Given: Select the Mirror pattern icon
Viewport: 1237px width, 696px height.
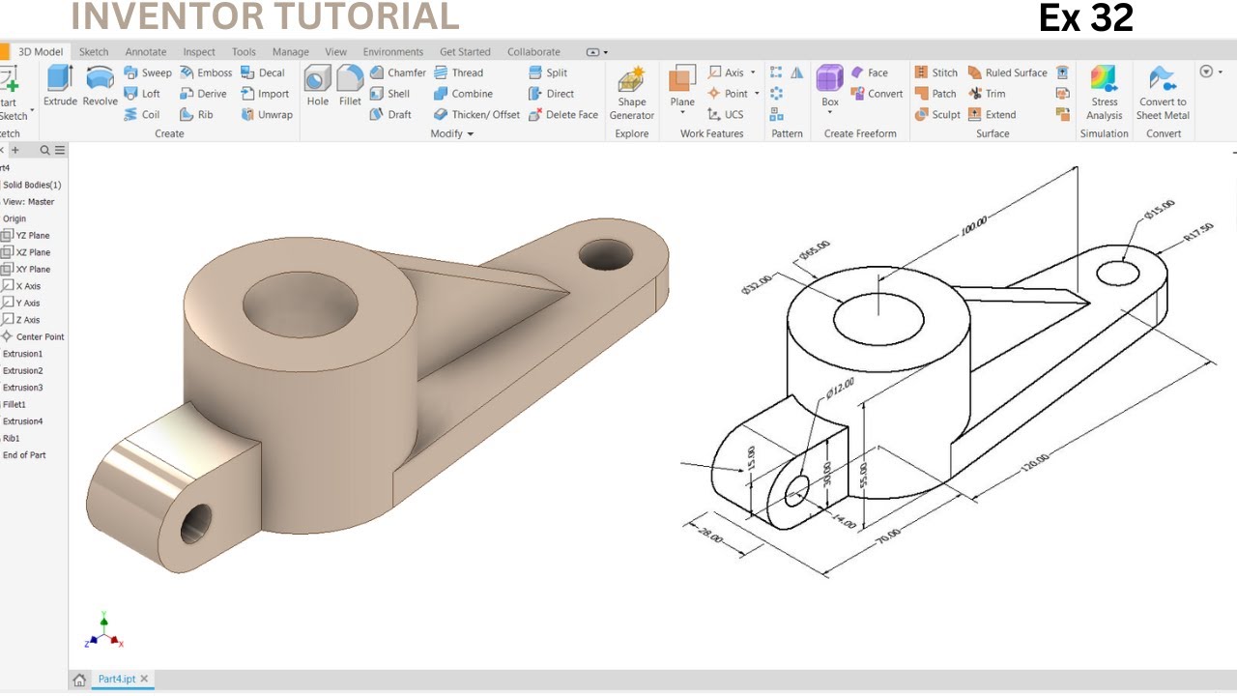Looking at the screenshot, I should point(796,72).
